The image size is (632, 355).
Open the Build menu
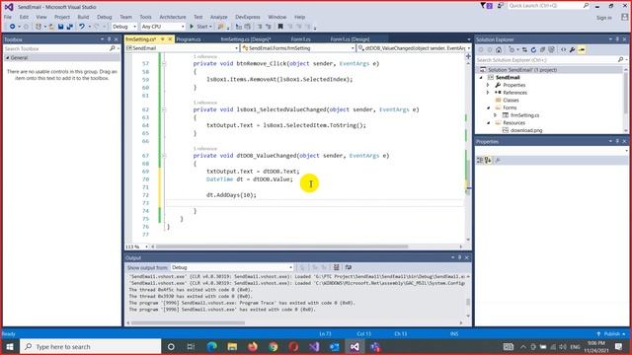[83, 17]
